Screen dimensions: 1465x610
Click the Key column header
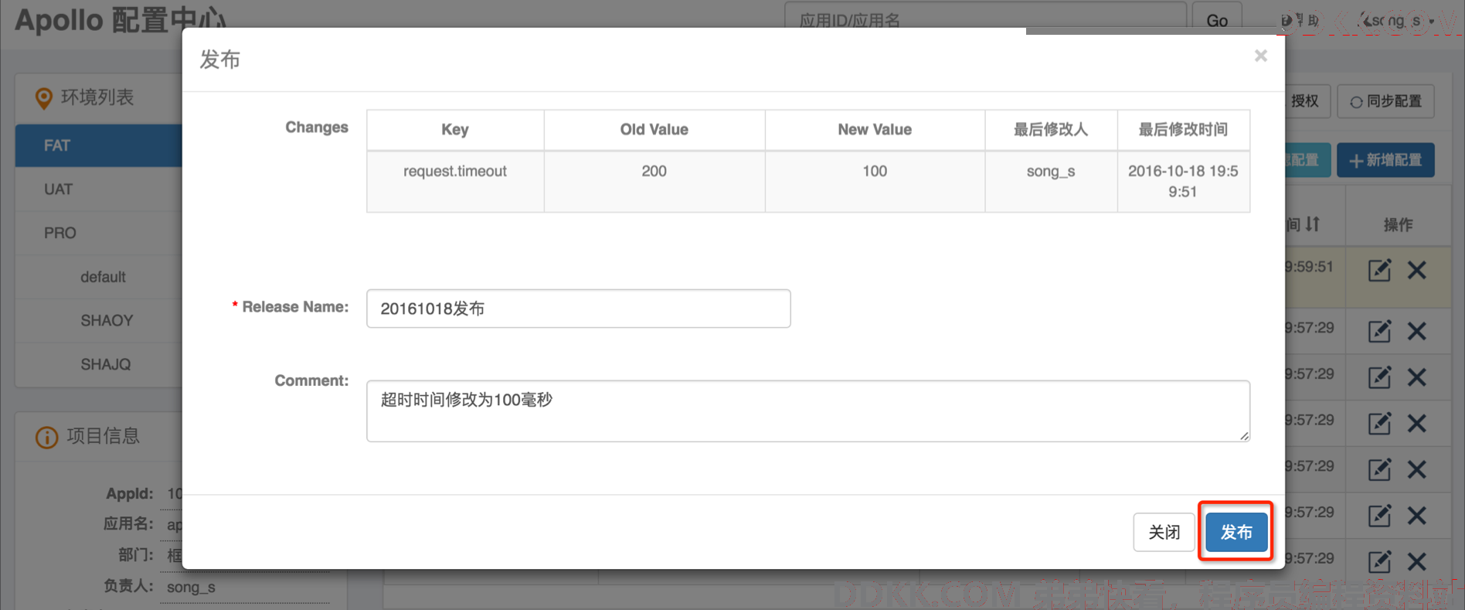pos(455,130)
